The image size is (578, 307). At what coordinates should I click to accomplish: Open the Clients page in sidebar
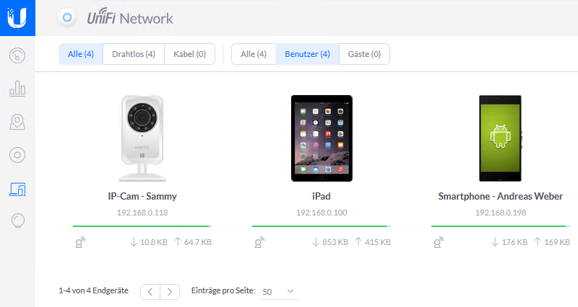[x=17, y=189]
